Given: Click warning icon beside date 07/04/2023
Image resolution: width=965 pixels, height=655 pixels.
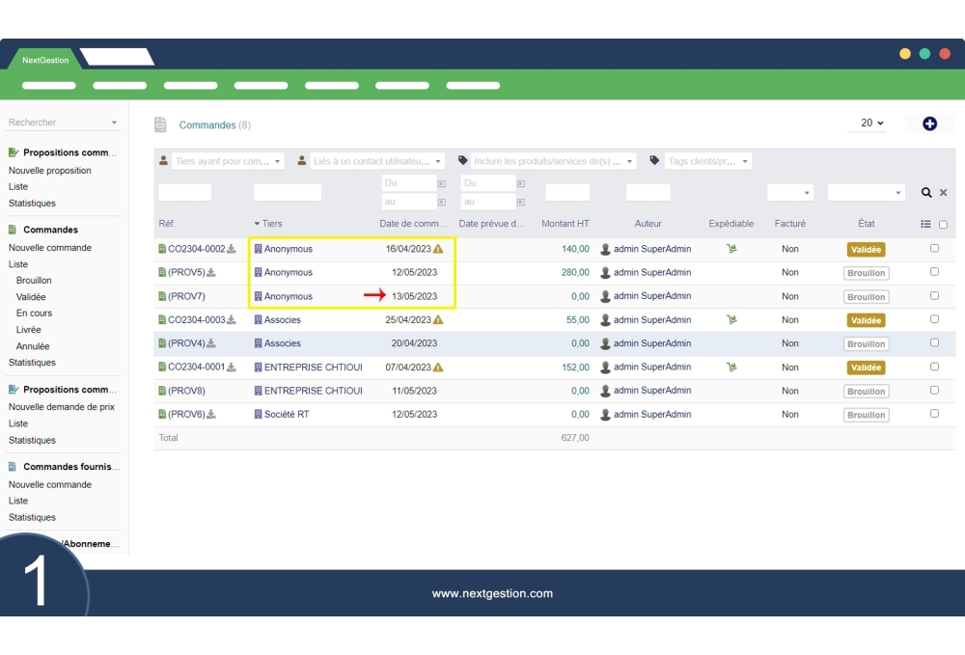Looking at the screenshot, I should [438, 368].
